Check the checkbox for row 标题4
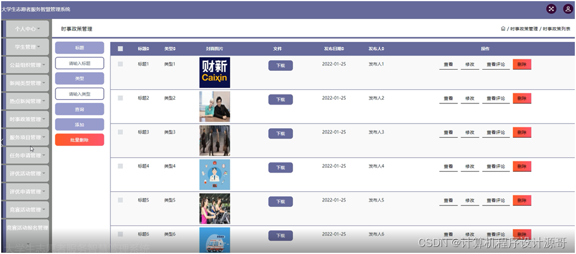This screenshot has width=576, height=254. coord(120,166)
